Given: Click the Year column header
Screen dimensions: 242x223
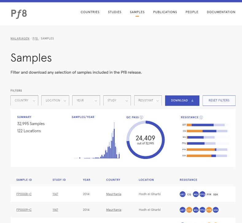Looking at the screenshot, I should tap(86, 180).
